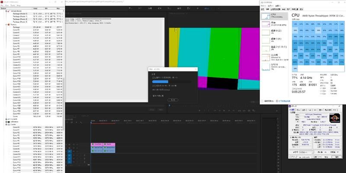Click the fewer details toggle in Task Manager
Screen dimensions: 346x173
coord(267,101)
